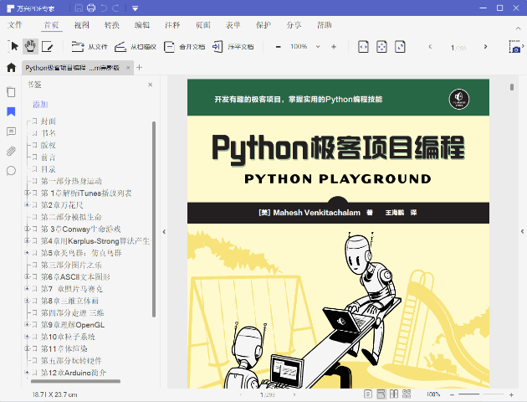
Task: Open the quick access customize dropdown
Action: pyautogui.click(x=136, y=8)
